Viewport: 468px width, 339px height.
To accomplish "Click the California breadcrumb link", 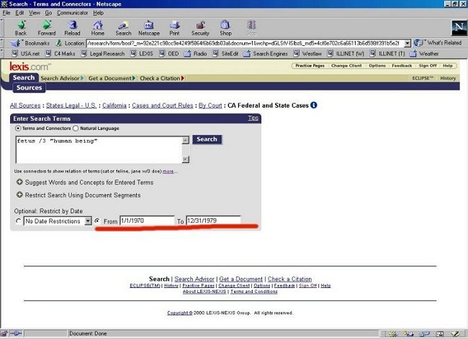I will (x=114, y=106).
